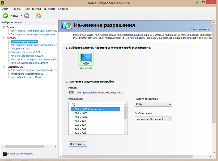The height and width of the screenshot is (161, 218).
Task: Click main panel vertical scroll up arrow
Action: pos(214,23)
